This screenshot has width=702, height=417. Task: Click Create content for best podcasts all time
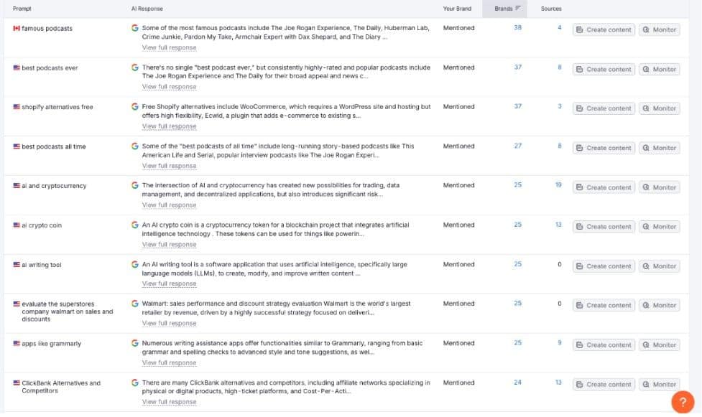pyautogui.click(x=604, y=148)
